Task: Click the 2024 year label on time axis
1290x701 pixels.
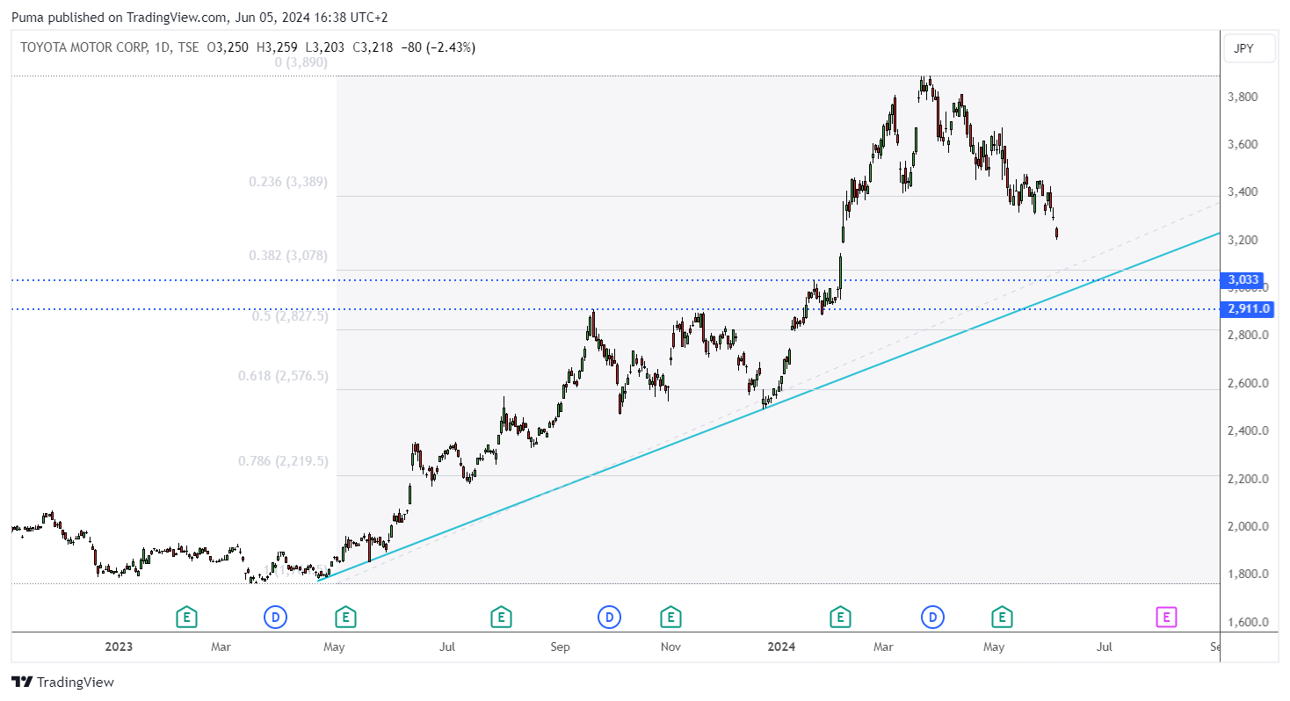Action: (781, 647)
